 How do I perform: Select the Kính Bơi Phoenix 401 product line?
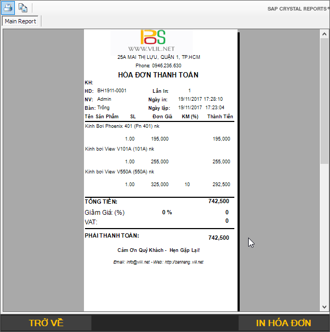[x=122, y=126]
